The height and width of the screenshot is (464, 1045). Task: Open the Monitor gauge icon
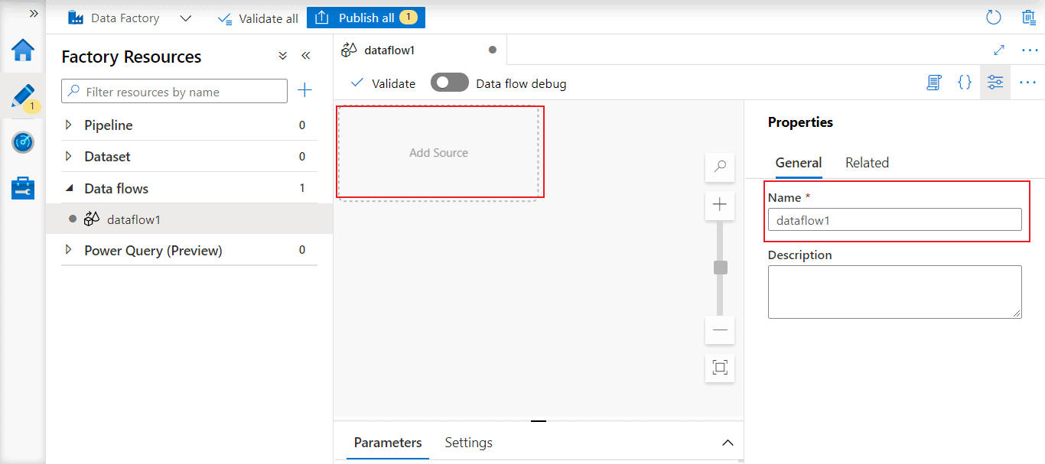coord(23,142)
